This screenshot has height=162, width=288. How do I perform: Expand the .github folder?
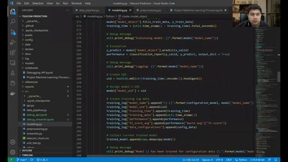29,26
